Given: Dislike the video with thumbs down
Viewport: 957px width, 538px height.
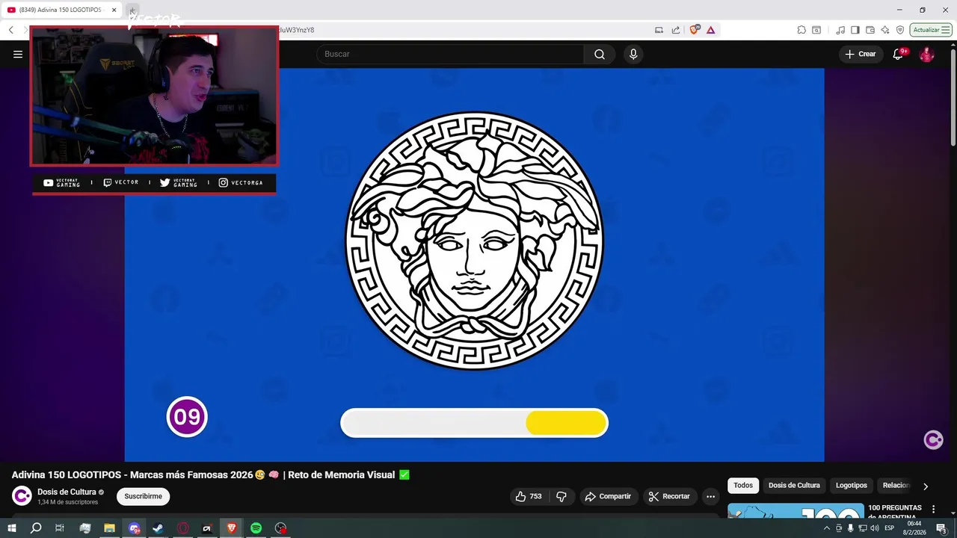Looking at the screenshot, I should coord(561,496).
